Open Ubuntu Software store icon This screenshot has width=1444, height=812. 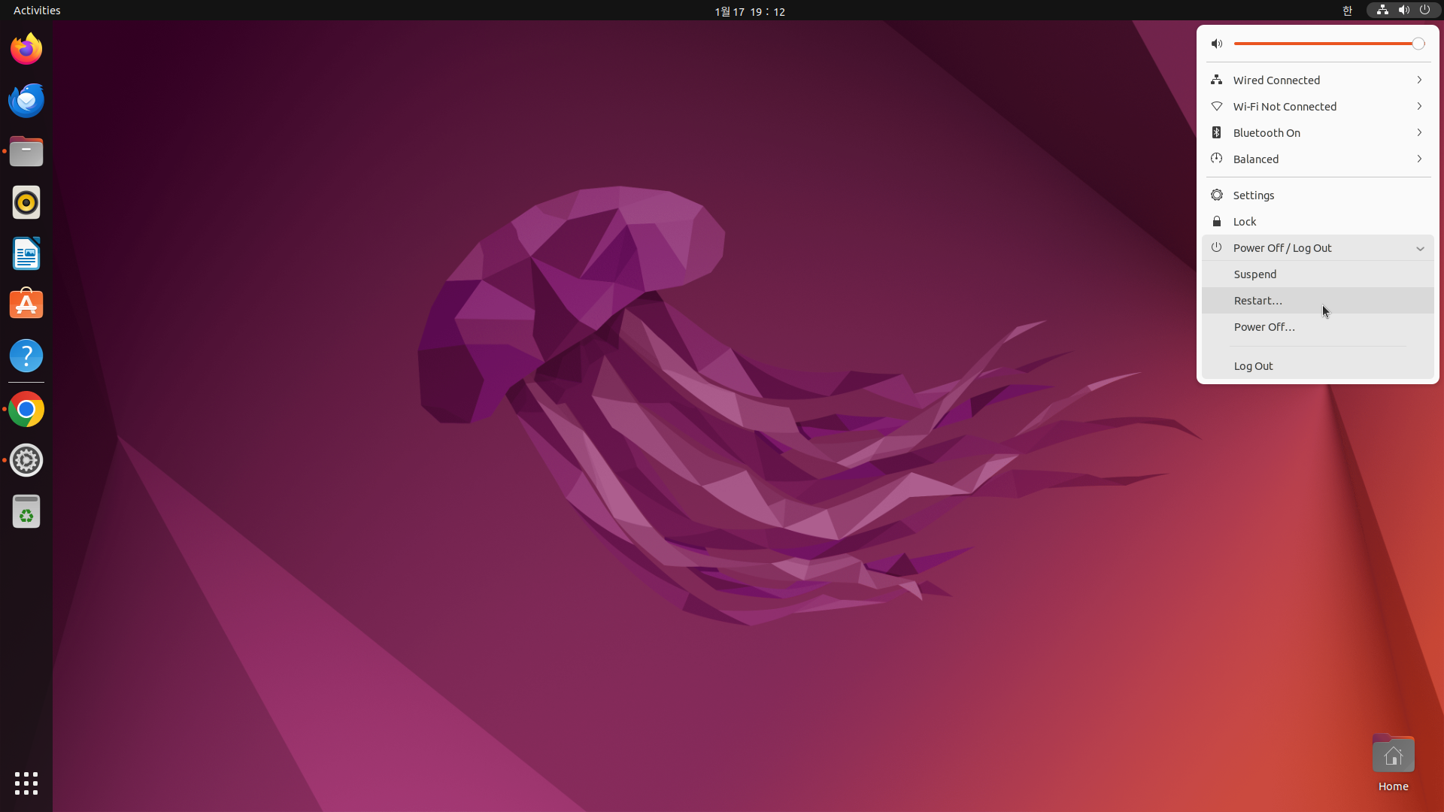pos(26,304)
